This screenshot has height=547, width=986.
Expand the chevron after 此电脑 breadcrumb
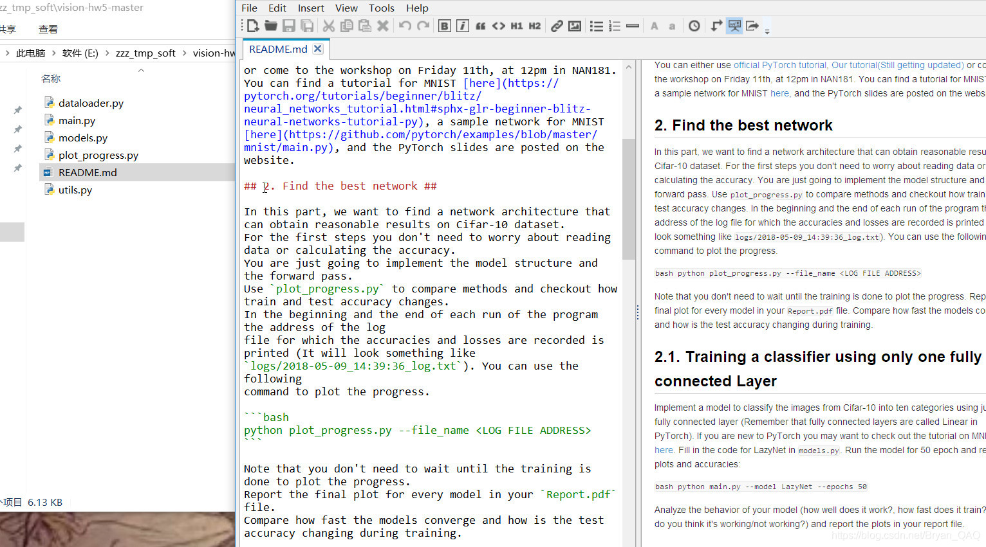54,53
